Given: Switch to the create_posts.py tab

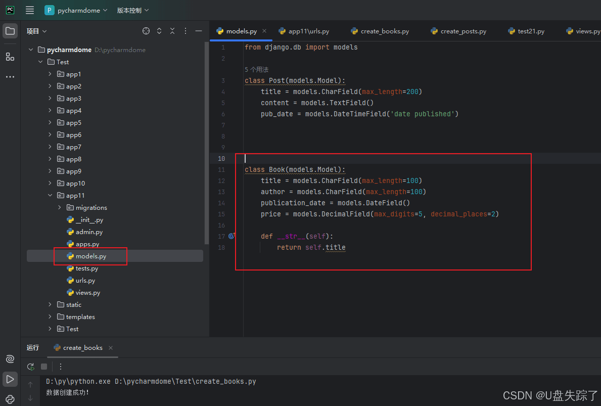Looking at the screenshot, I should point(459,31).
